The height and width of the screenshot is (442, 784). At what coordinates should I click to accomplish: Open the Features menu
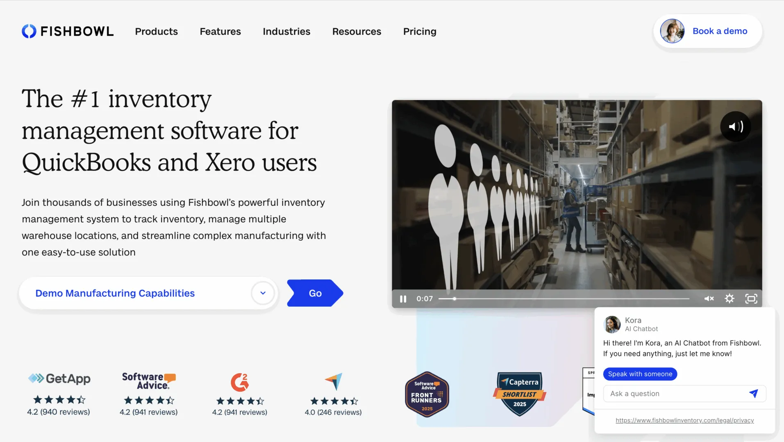[x=220, y=32]
